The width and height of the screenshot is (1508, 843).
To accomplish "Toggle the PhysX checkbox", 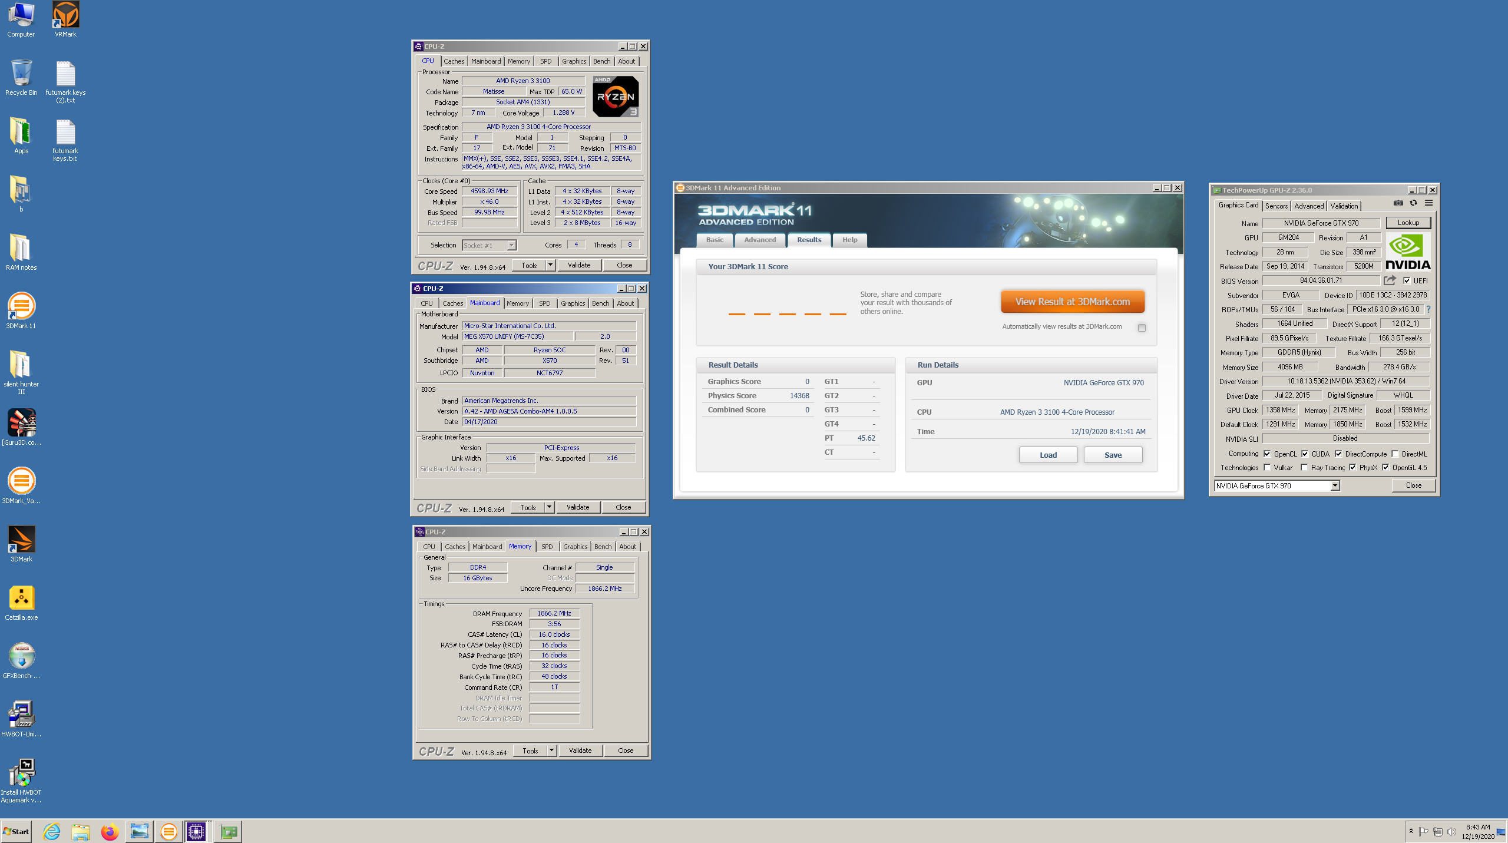I will pos(1352,468).
